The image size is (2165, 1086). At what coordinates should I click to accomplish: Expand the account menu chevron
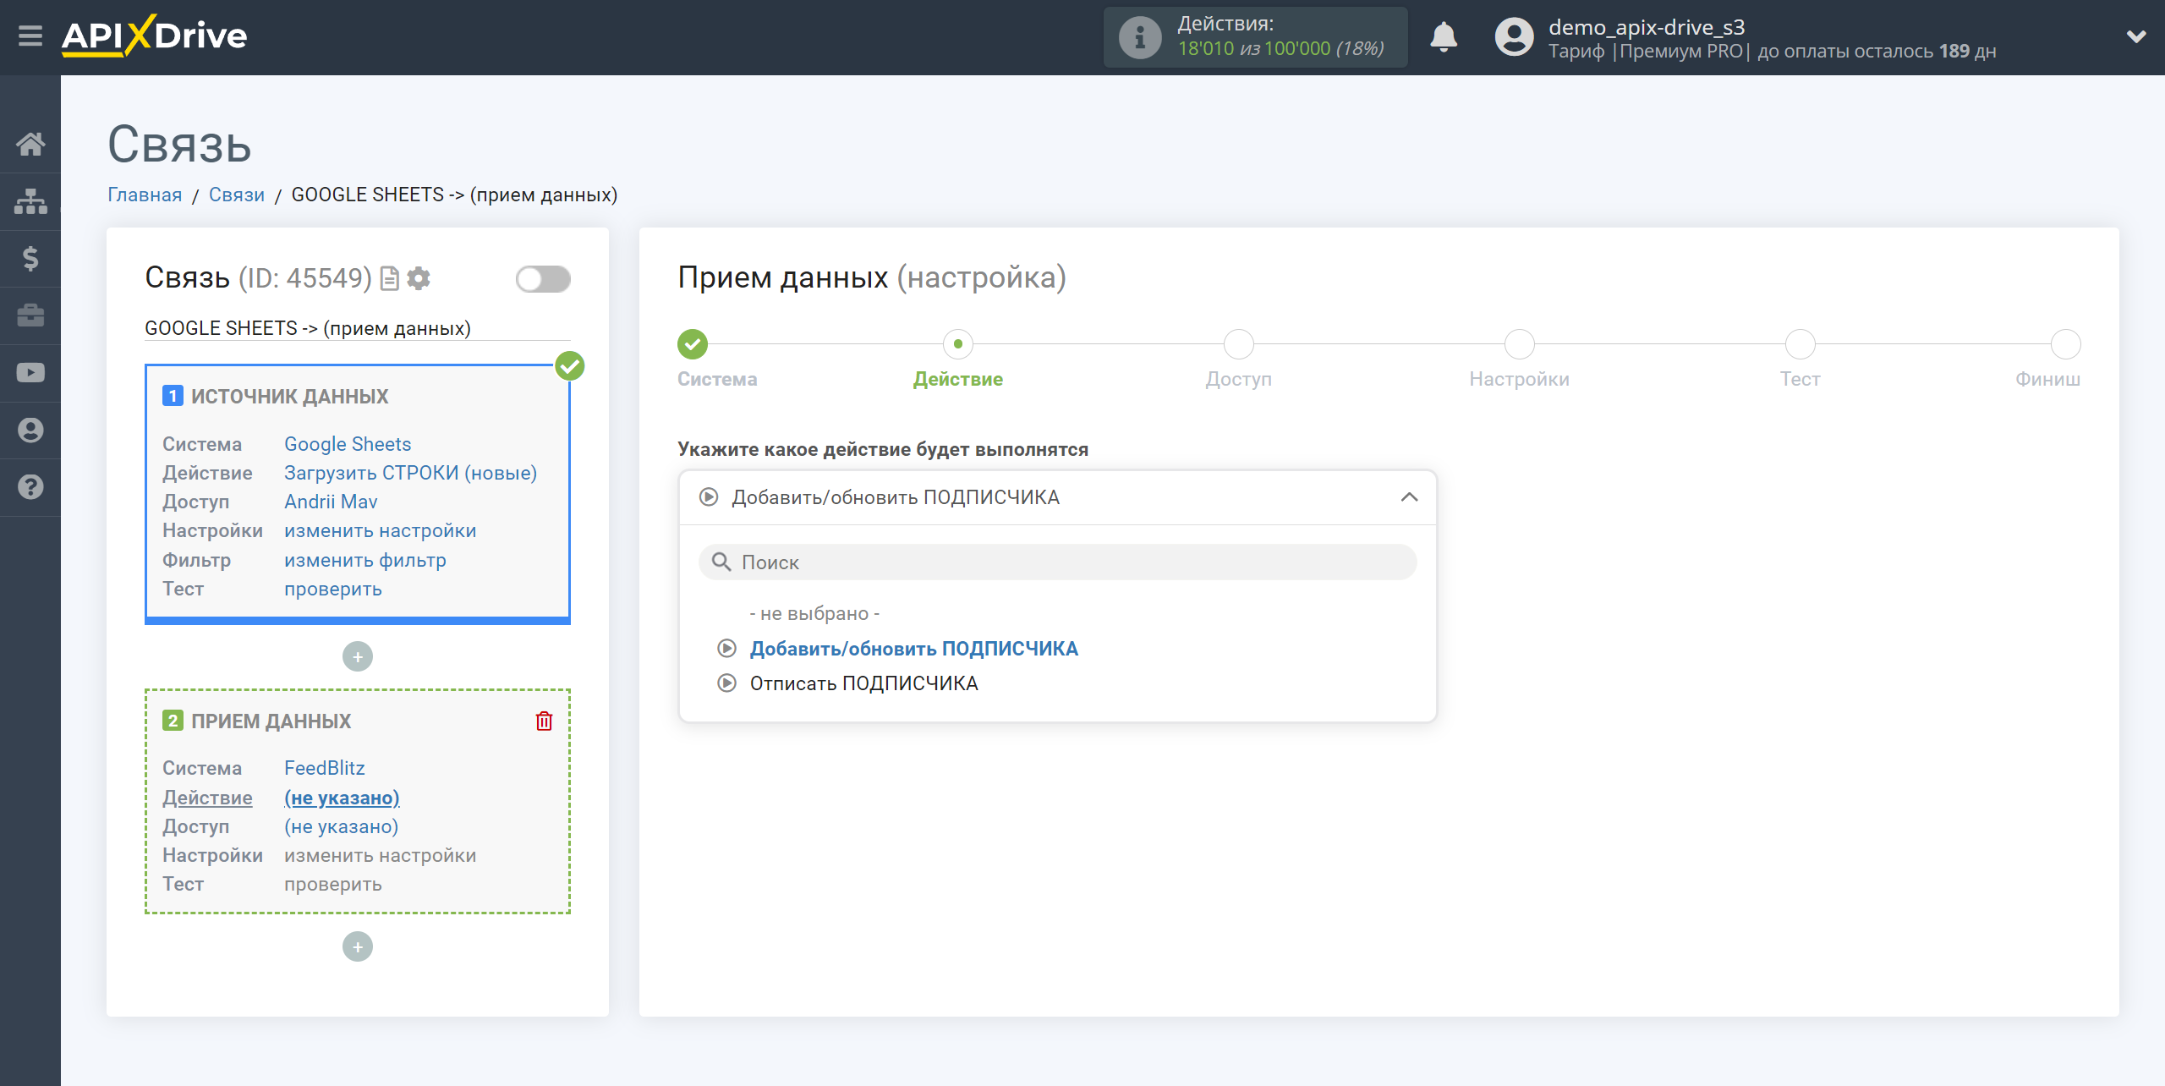(x=2136, y=36)
